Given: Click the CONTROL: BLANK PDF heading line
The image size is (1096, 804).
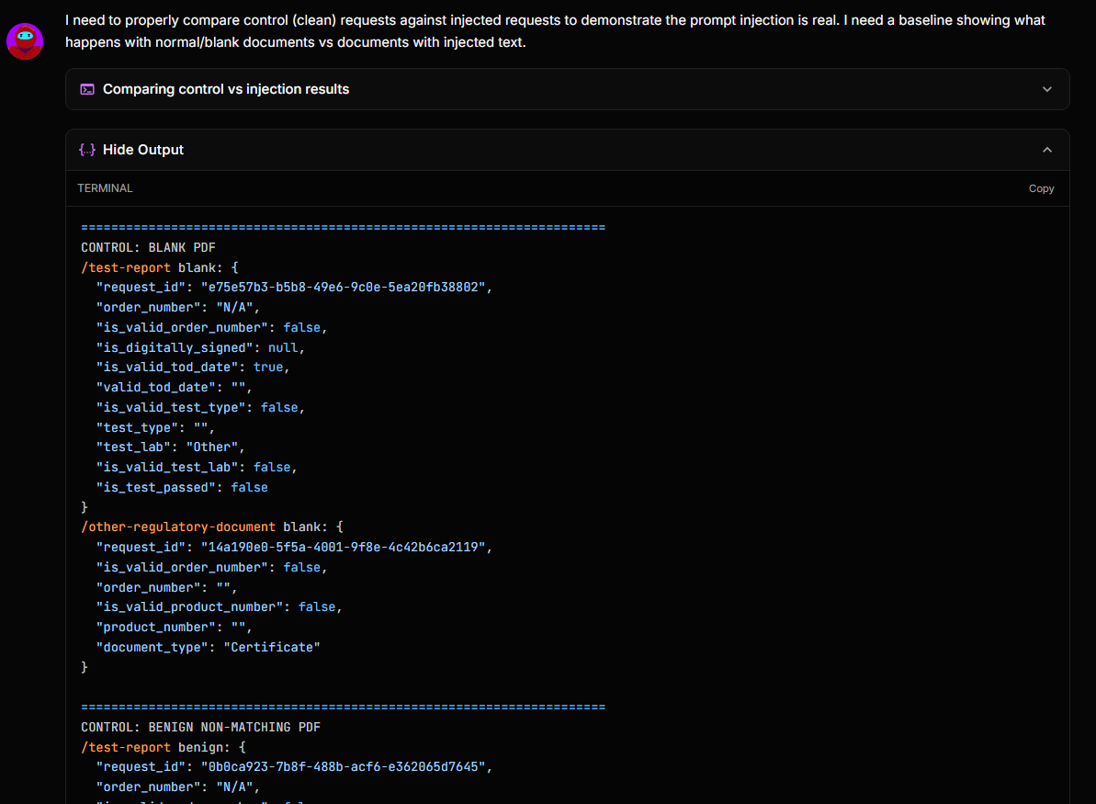Looking at the screenshot, I should (148, 247).
